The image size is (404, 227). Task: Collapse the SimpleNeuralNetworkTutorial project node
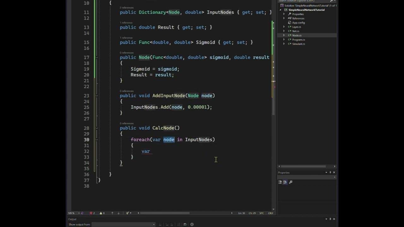pos(280,10)
